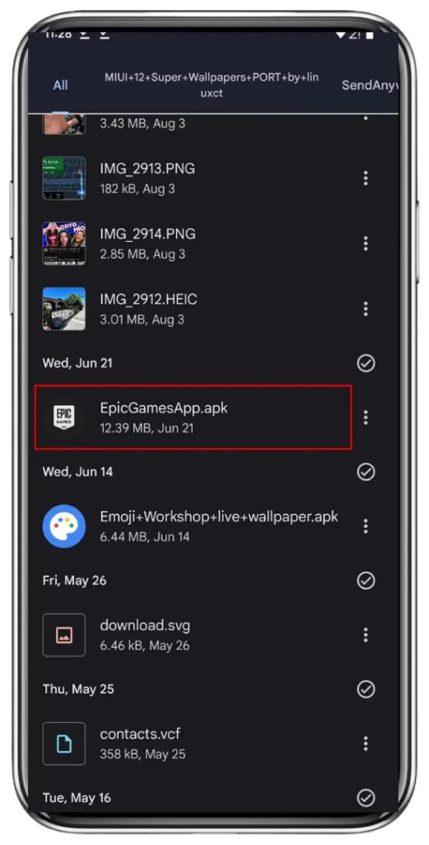Tap the IMG_2912.HEIC thumbnail
This screenshot has width=429, height=845.
[64, 309]
